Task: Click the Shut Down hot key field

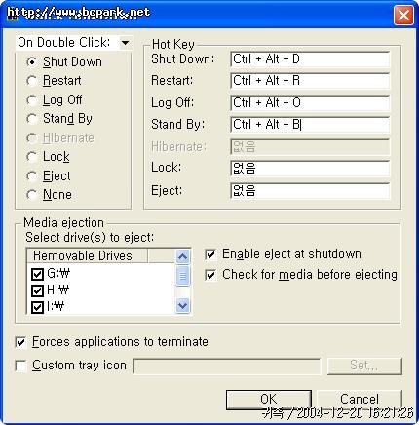Action: click(310, 59)
